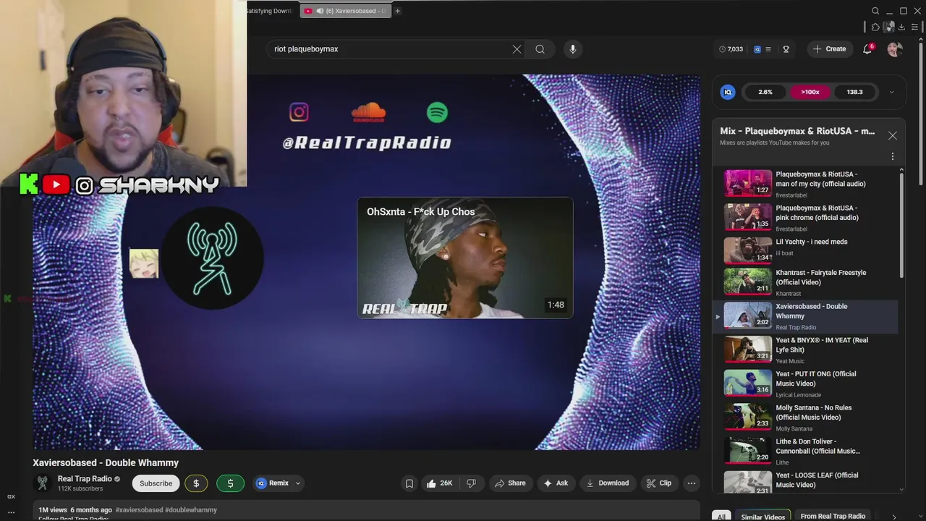Open the Real Trap Radio channel name

pos(85,479)
